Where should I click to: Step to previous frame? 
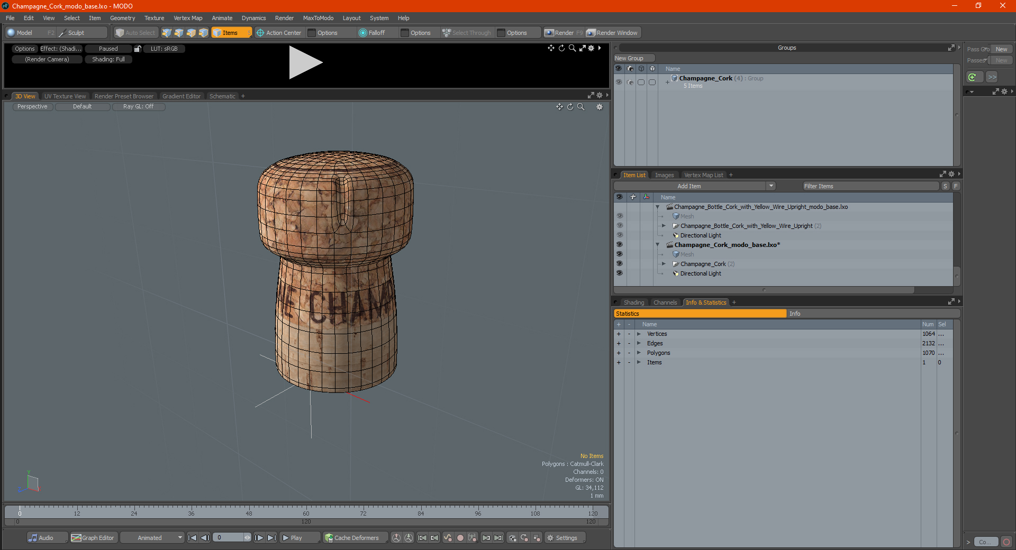point(205,538)
